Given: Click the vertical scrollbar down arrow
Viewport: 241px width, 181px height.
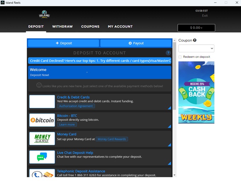Looking at the screenshot, I should [174, 175].
